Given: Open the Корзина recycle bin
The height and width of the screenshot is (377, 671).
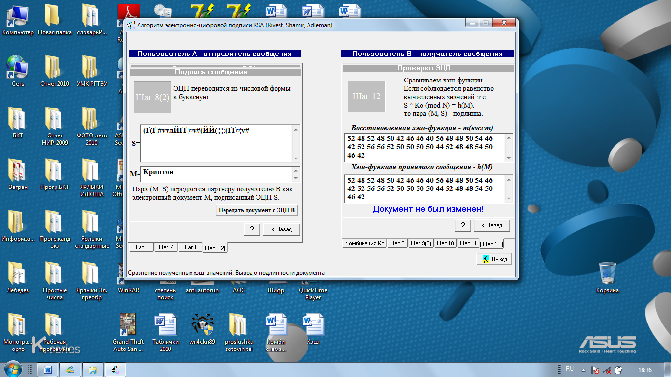Looking at the screenshot, I should point(608,277).
